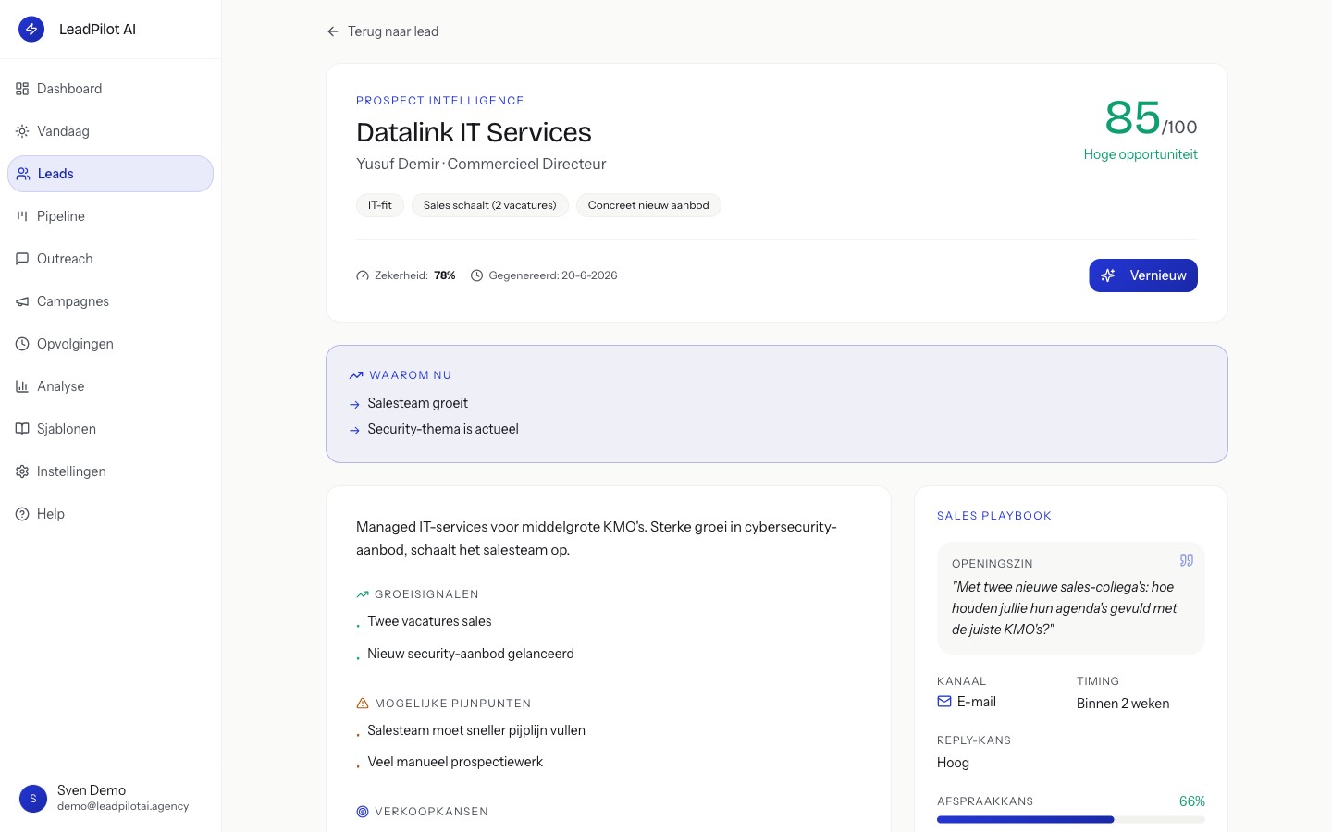
Task: Click Nieuw security-aanbod gelanceerd item
Action: pos(471,654)
